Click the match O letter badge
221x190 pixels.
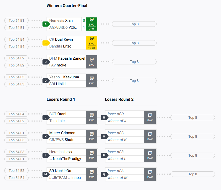pos(105,136)
